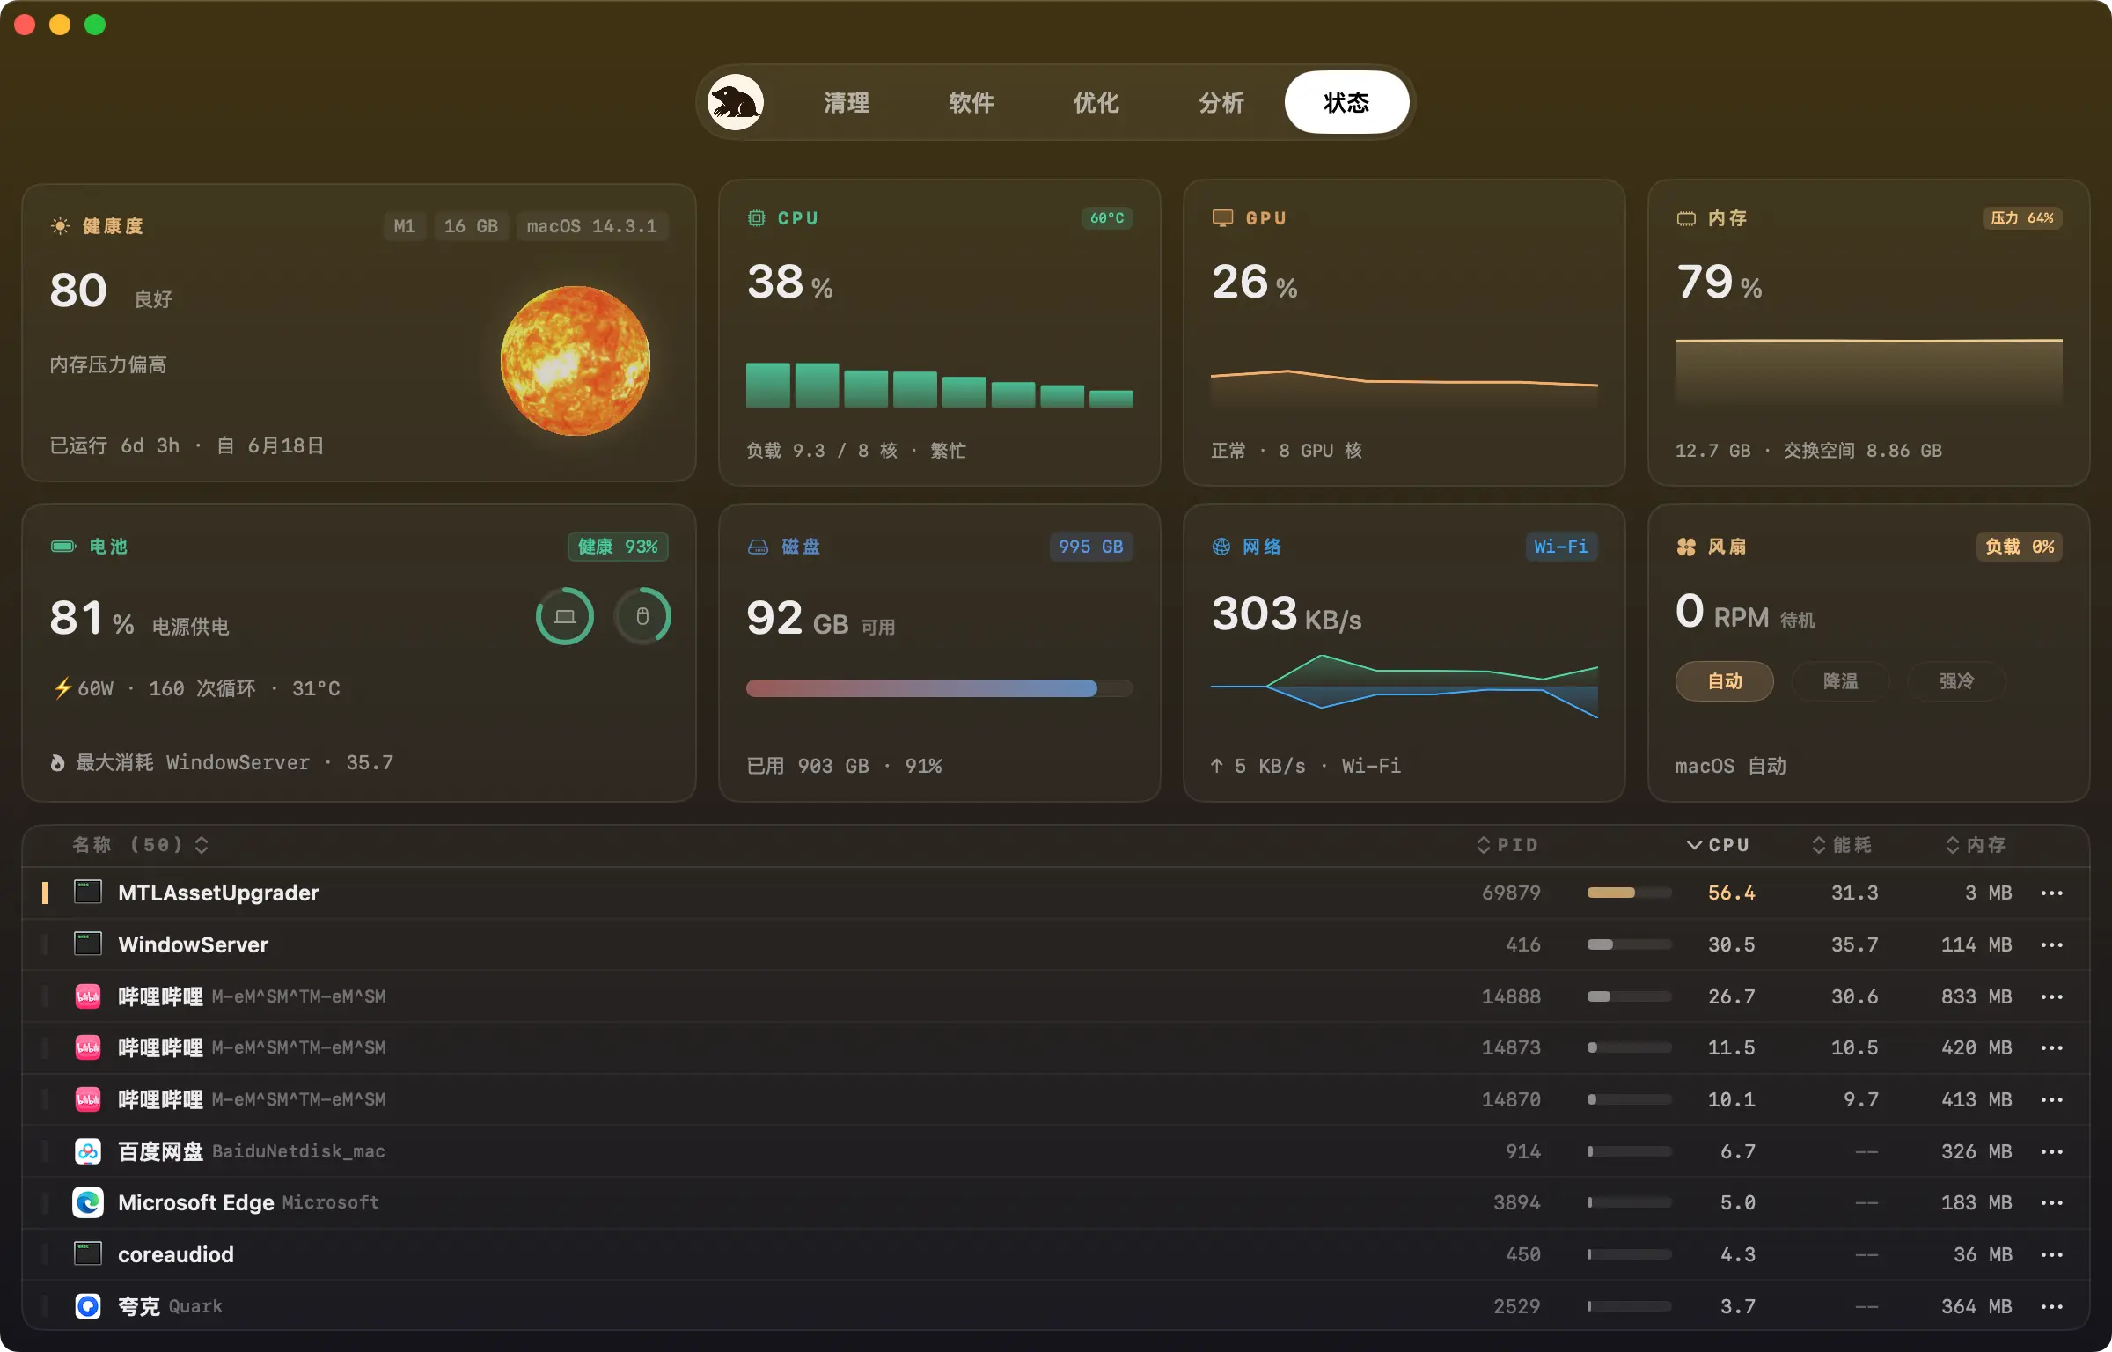Sort processes by the 内存 column
The height and width of the screenshot is (1352, 2112).
point(1976,845)
